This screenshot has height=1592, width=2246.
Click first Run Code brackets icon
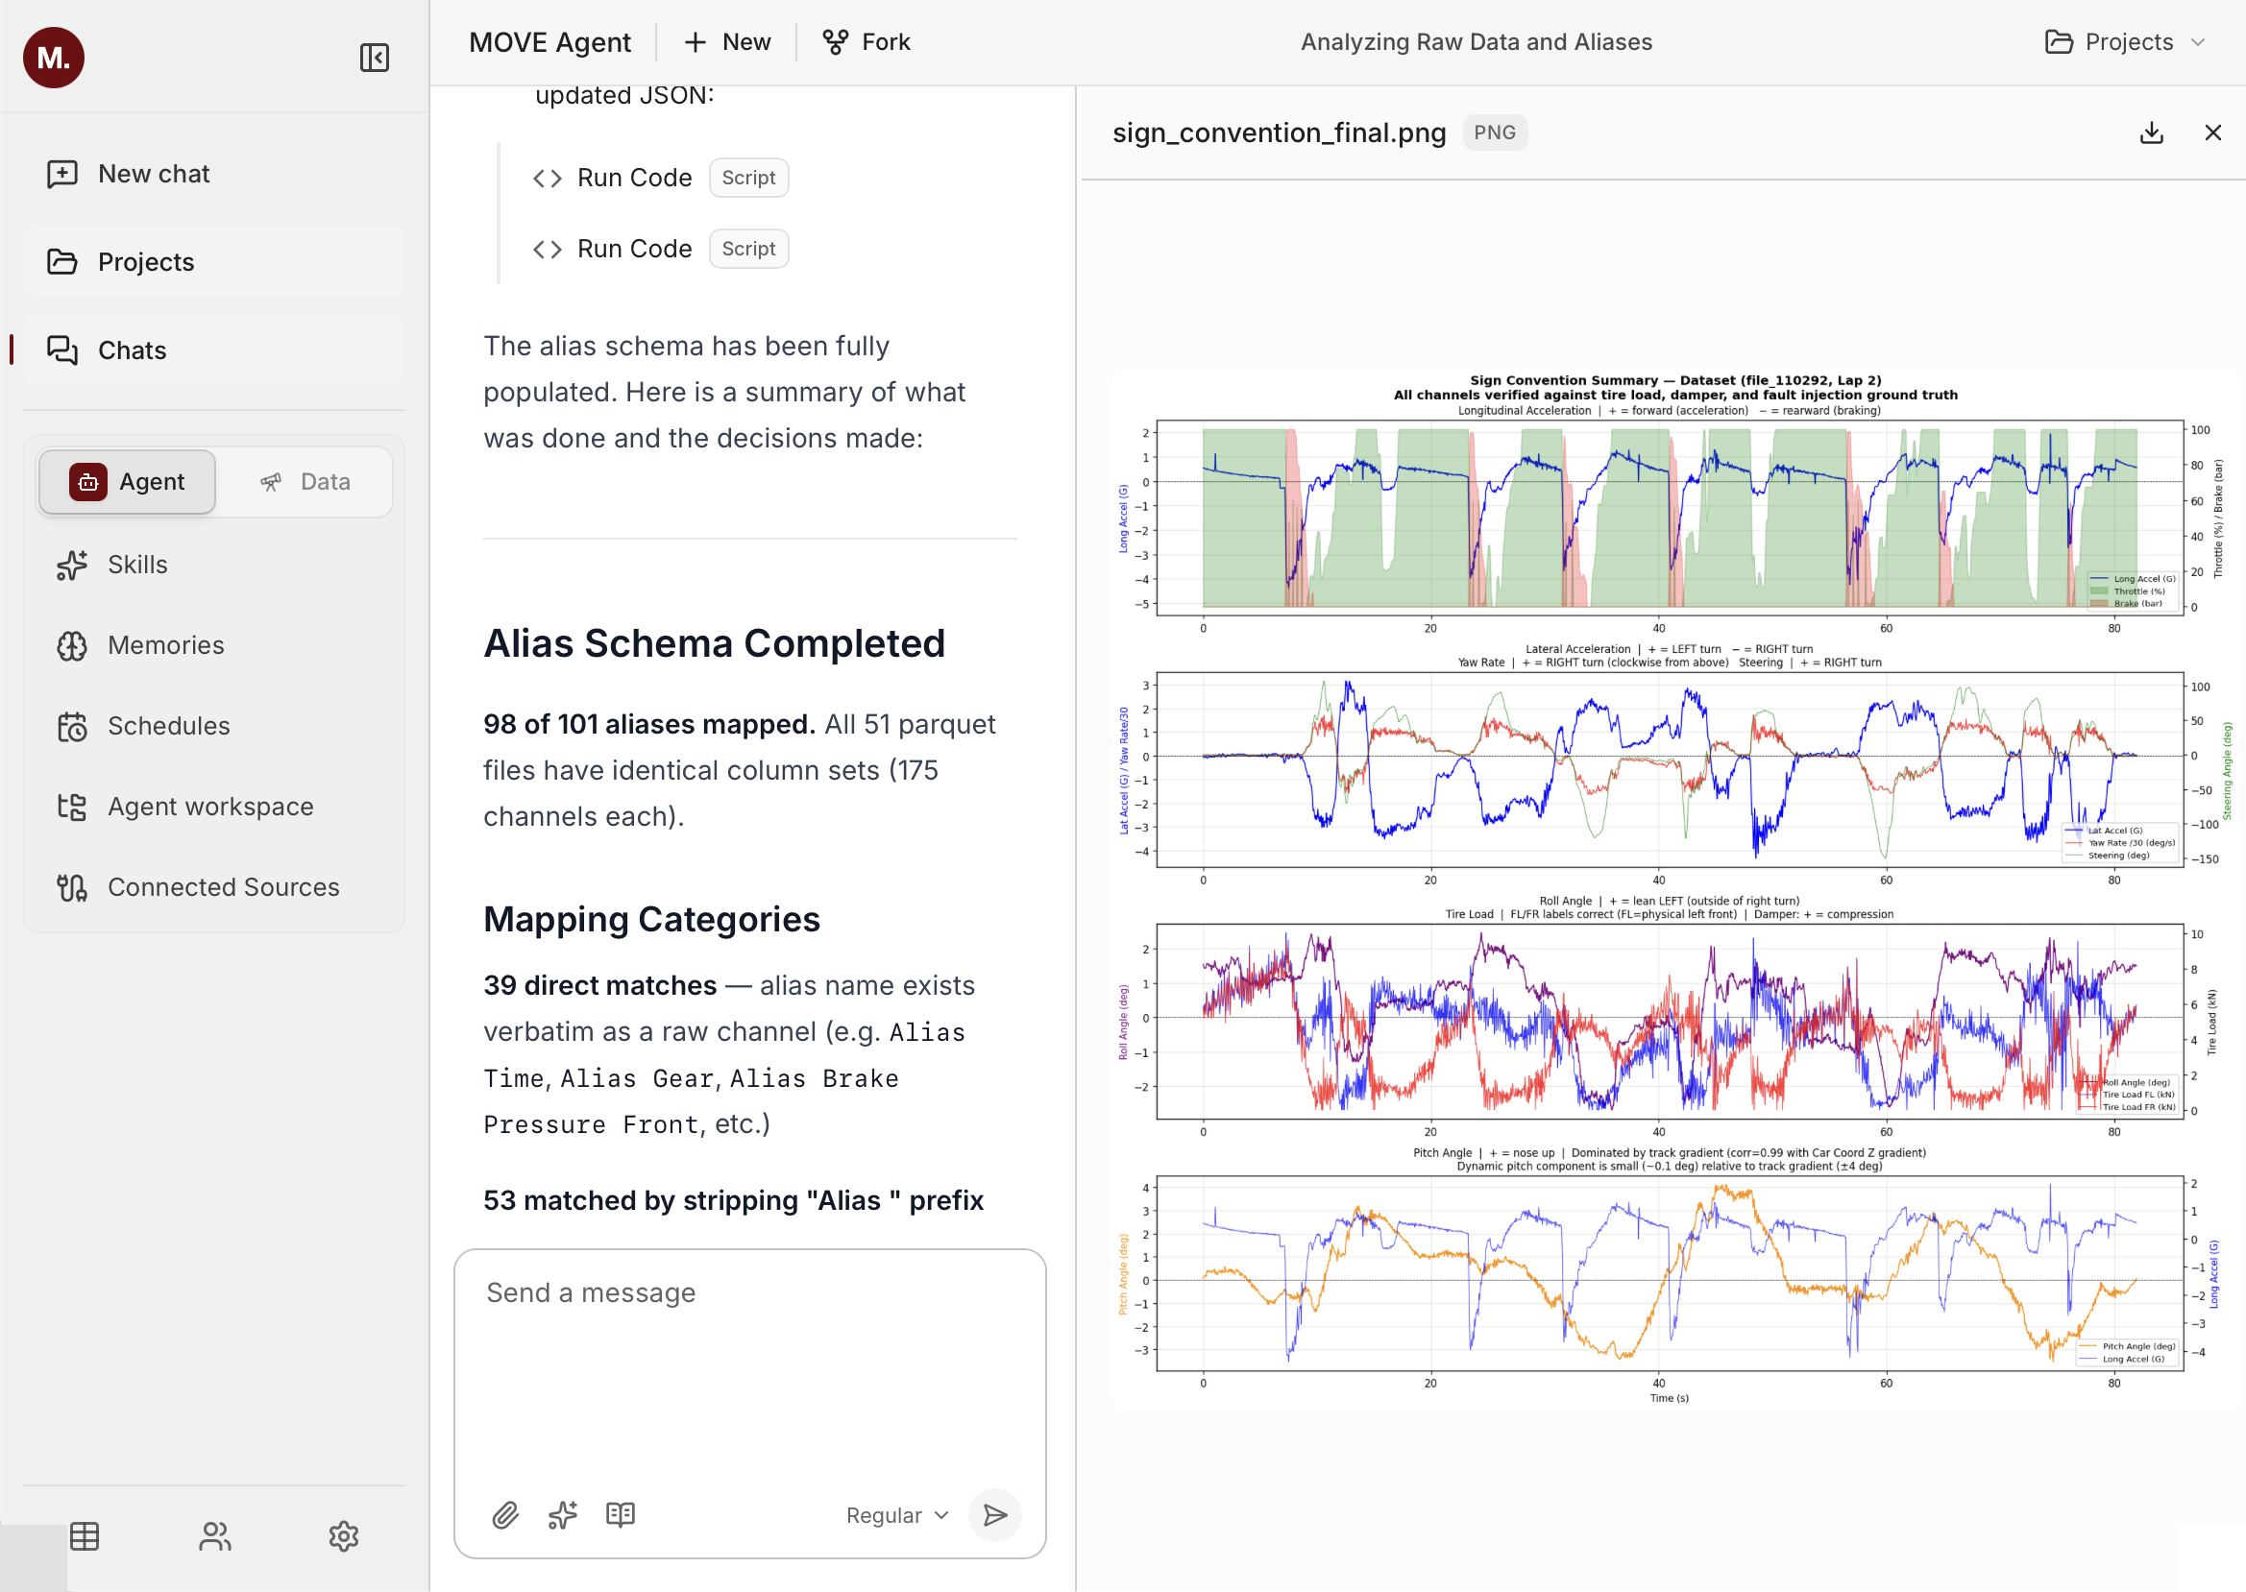click(x=548, y=179)
